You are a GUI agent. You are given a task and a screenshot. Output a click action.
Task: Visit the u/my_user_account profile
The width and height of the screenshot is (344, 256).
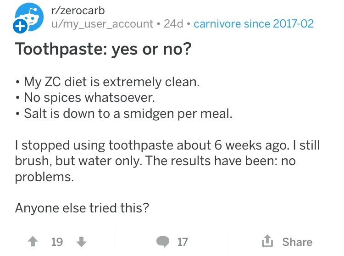102,23
